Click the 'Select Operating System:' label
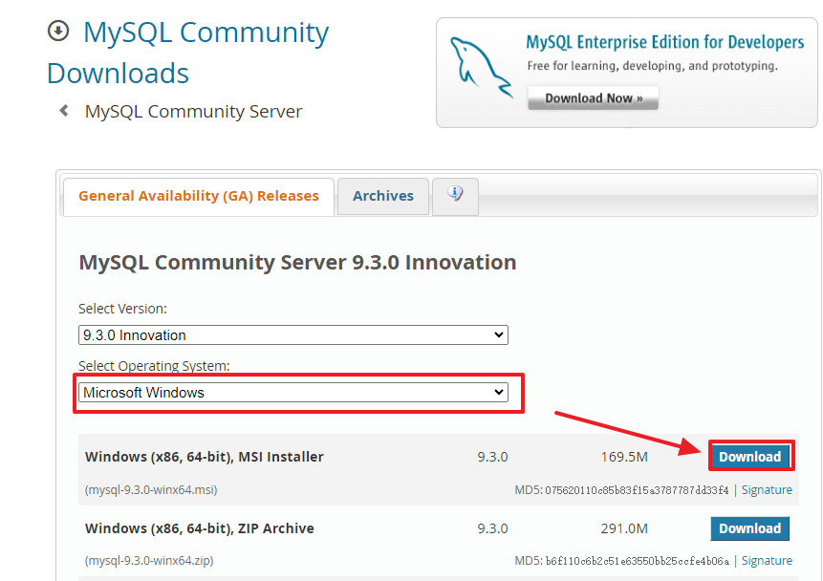The height and width of the screenshot is (581, 823). [x=154, y=365]
